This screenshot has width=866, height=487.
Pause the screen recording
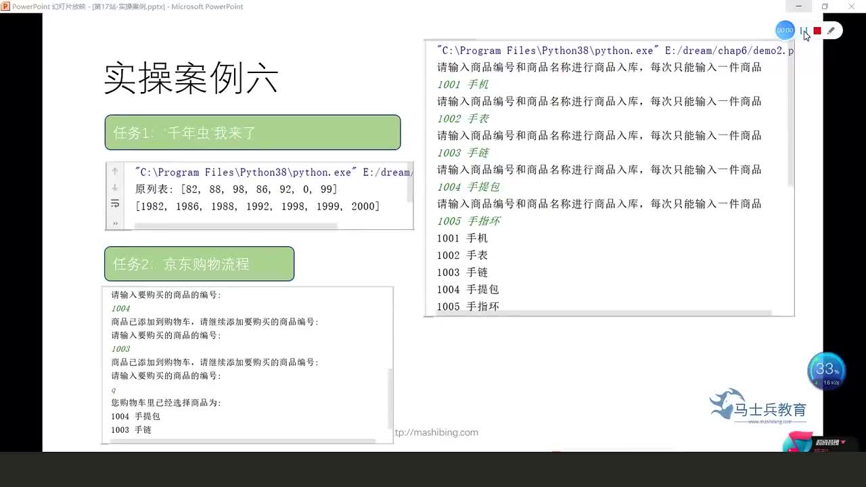pos(803,30)
